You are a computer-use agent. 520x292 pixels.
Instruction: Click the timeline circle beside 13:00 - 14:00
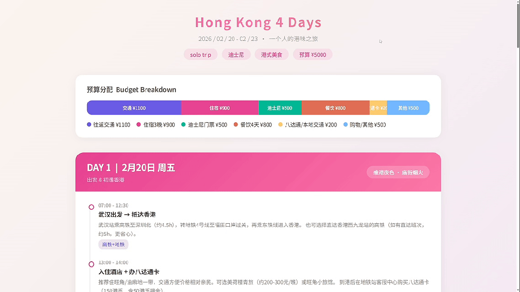click(91, 264)
